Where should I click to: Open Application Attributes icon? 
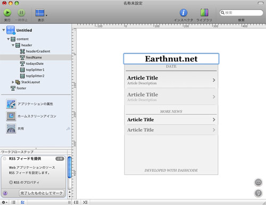(x=11, y=104)
